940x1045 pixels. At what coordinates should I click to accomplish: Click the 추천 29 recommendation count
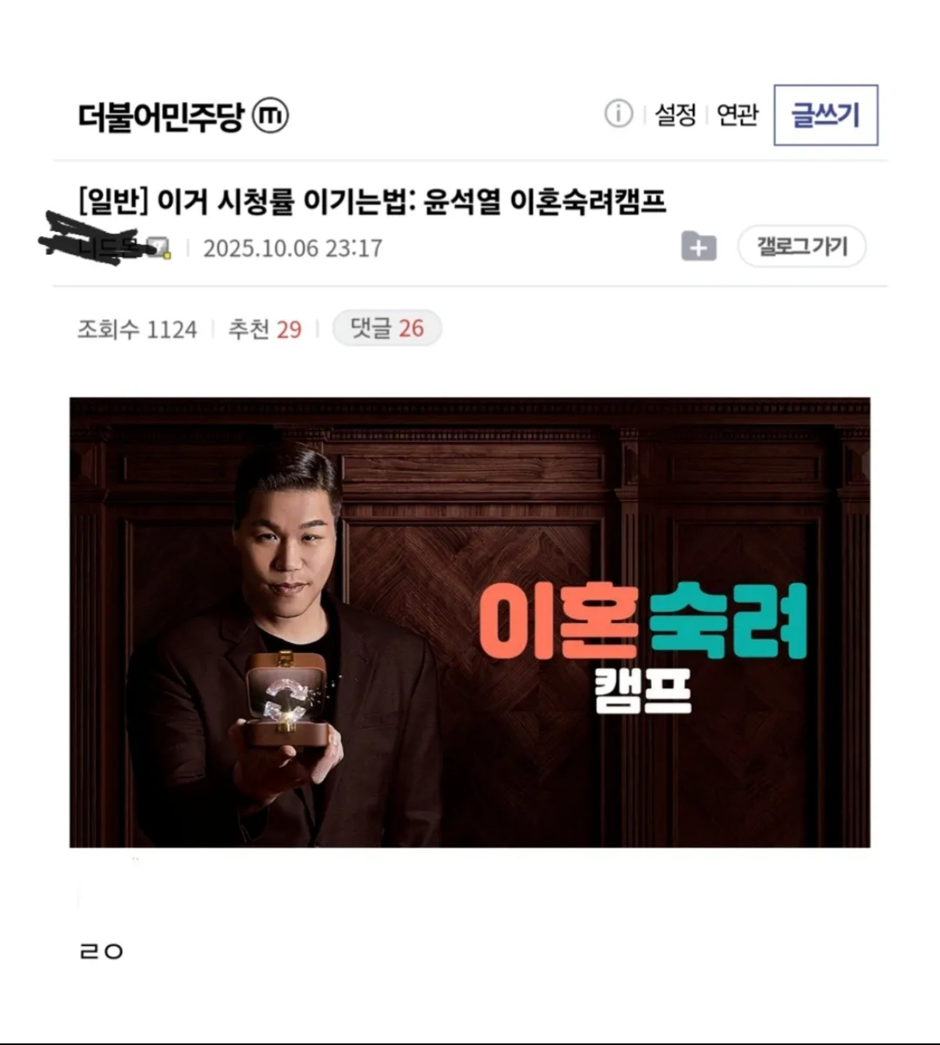pos(265,329)
